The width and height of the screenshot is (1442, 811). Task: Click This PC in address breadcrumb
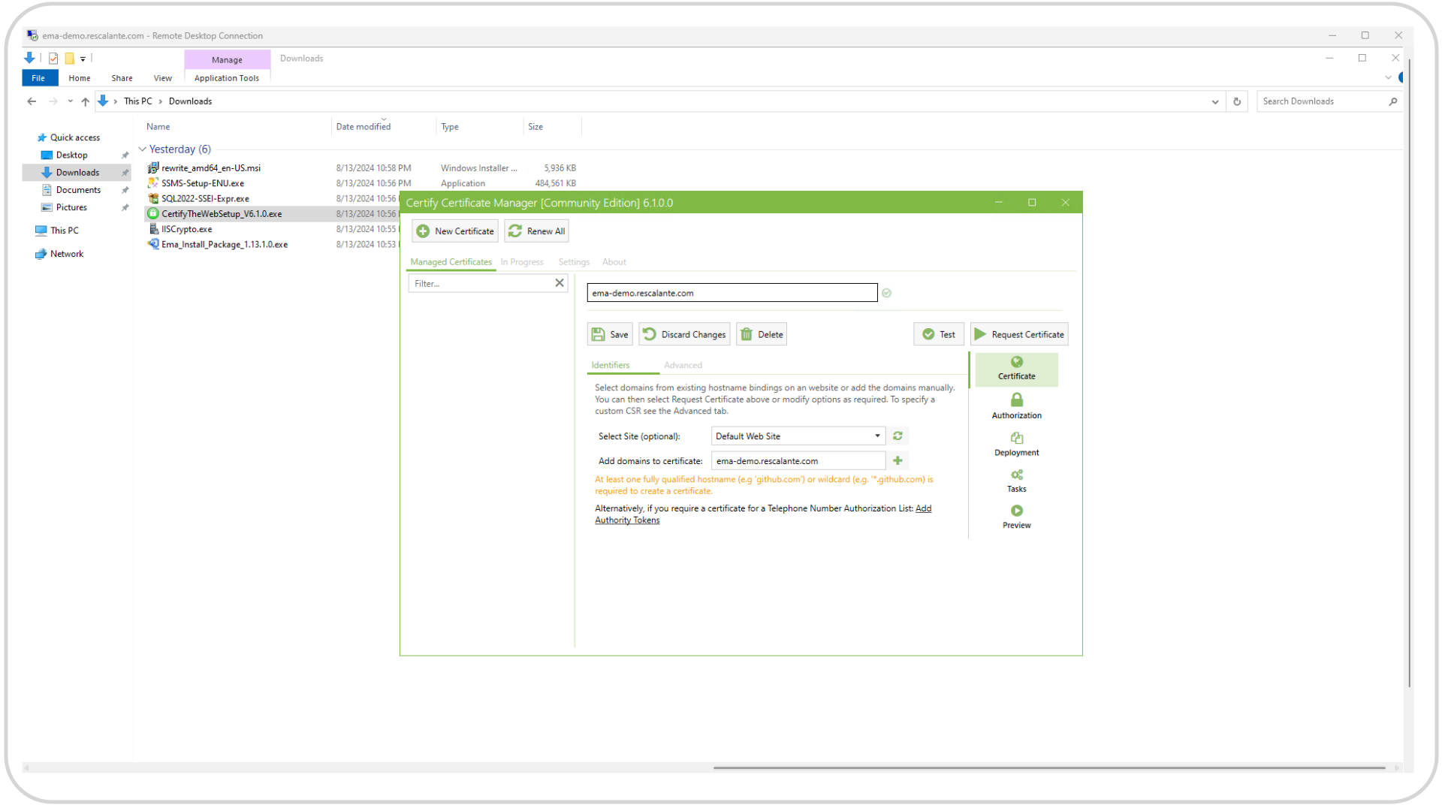pyautogui.click(x=137, y=101)
